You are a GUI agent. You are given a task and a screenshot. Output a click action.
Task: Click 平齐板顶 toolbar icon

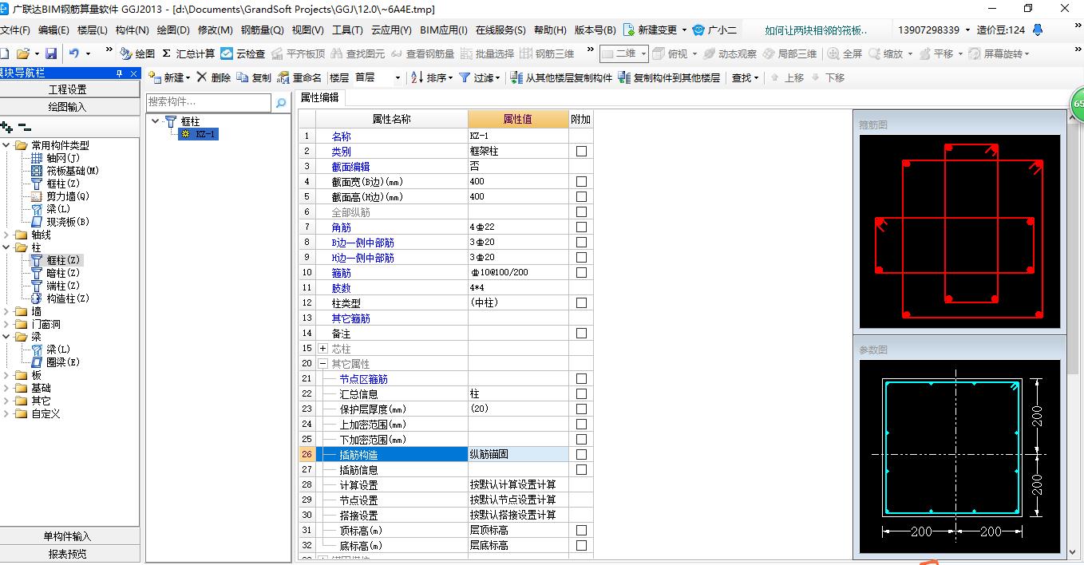point(299,53)
